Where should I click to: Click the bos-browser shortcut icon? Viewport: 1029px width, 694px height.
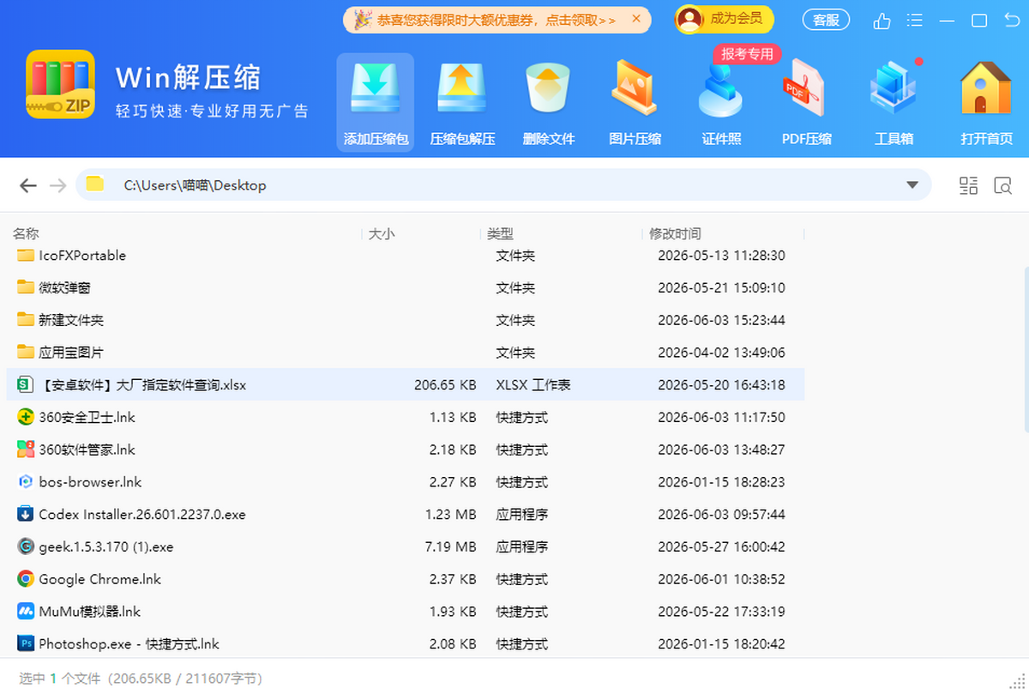pyautogui.click(x=26, y=482)
